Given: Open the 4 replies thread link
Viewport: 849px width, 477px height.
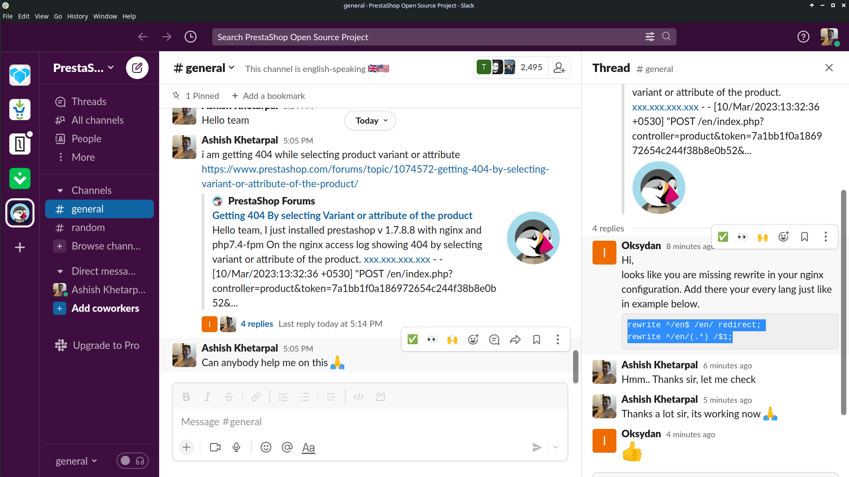Looking at the screenshot, I should (x=256, y=324).
